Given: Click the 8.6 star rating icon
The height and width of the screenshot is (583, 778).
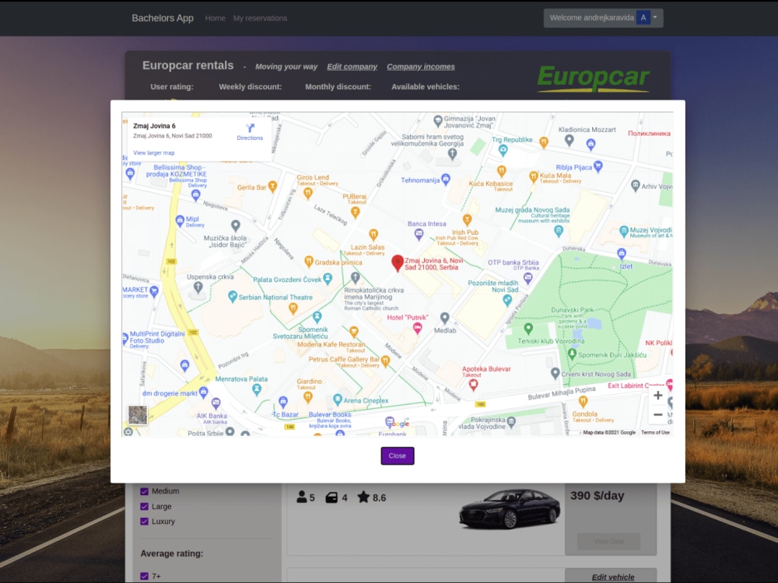Looking at the screenshot, I should pyautogui.click(x=363, y=497).
